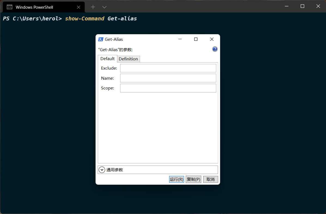Close the Windows Terminal window
The height and width of the screenshot is (214, 326).
[x=318, y=6]
